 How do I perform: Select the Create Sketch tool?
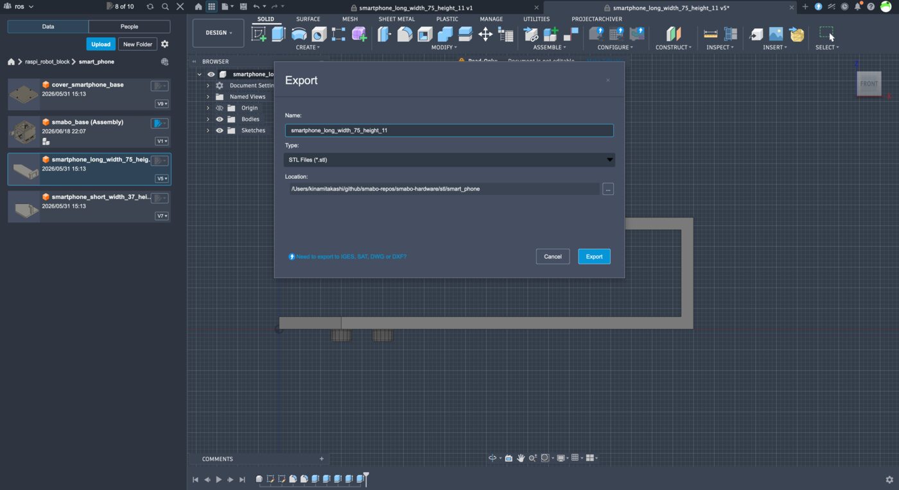[x=259, y=34]
